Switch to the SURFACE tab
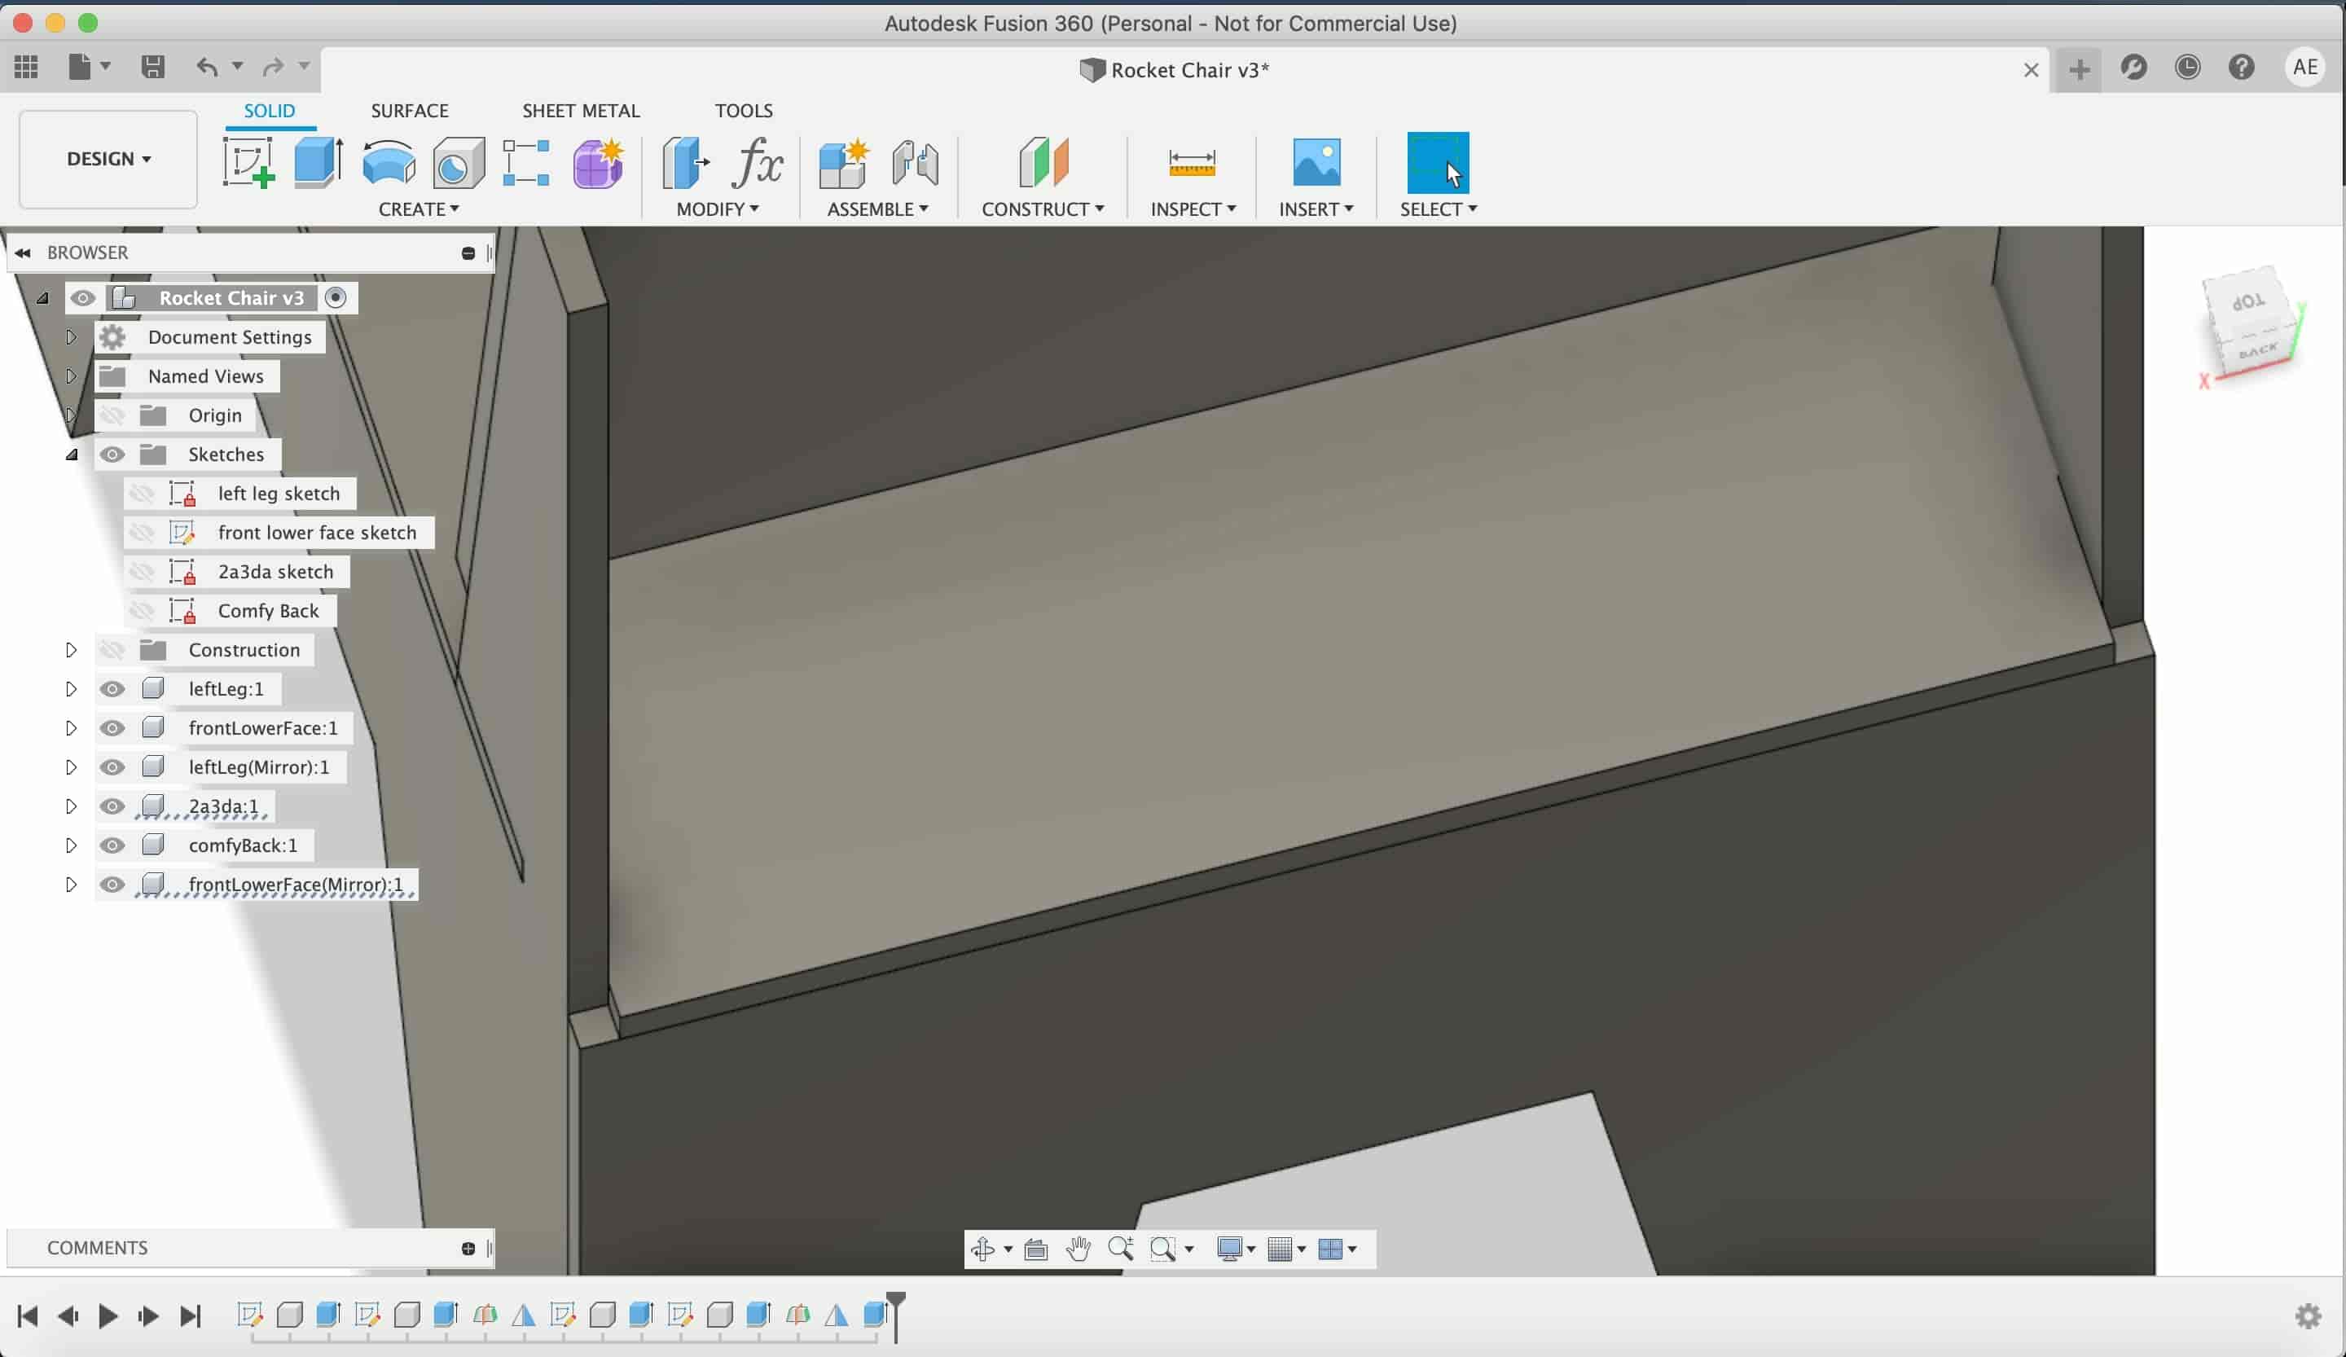The width and height of the screenshot is (2346, 1357). tap(410, 111)
